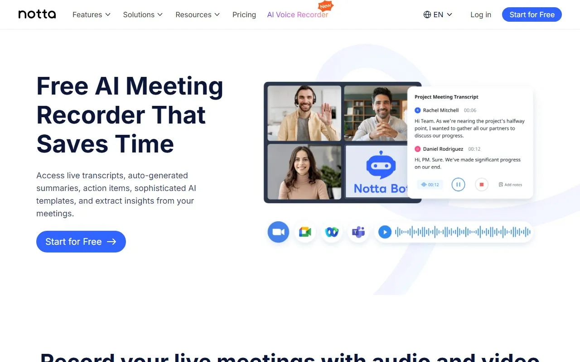Click the Notta Bot robot avatar

(381, 167)
